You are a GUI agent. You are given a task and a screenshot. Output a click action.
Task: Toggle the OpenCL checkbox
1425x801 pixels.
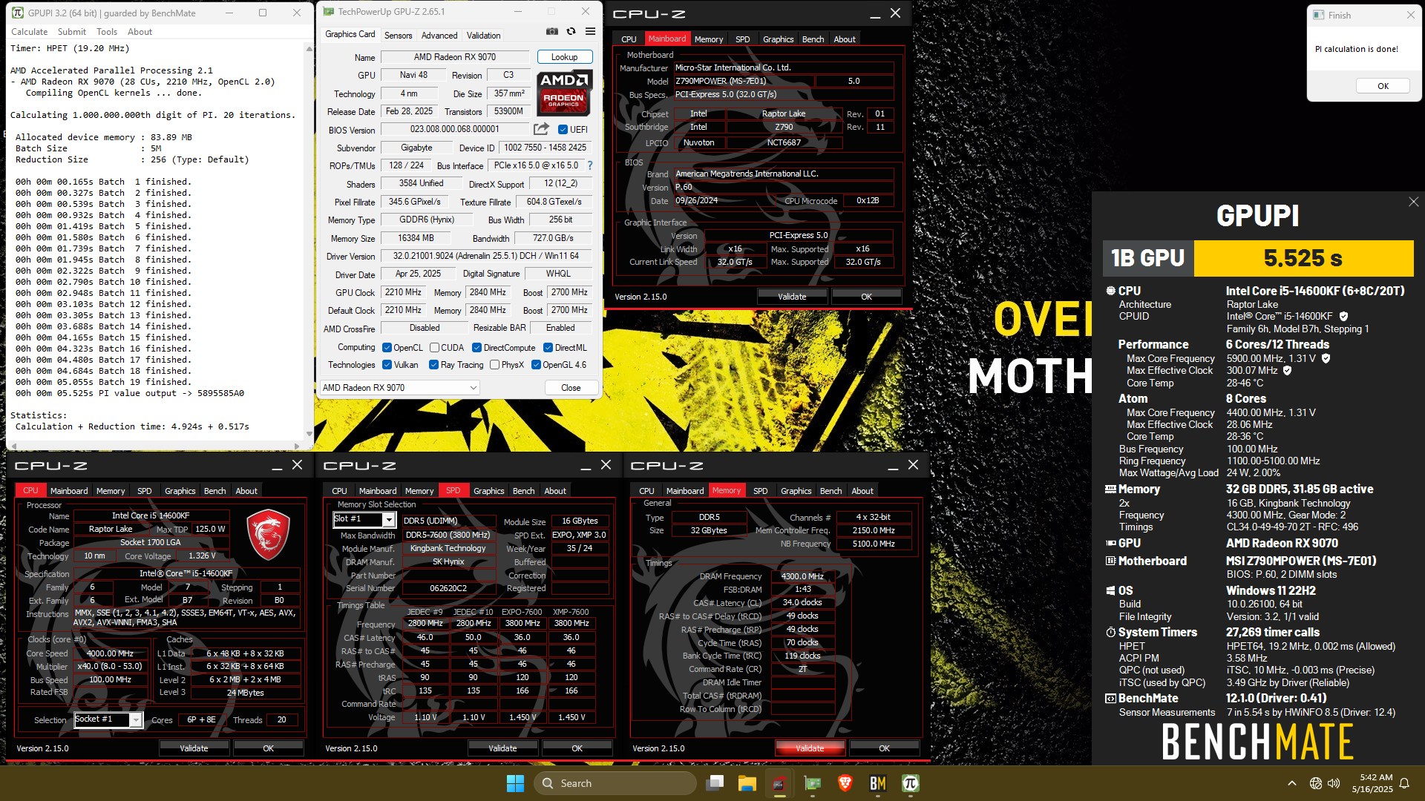coord(387,348)
